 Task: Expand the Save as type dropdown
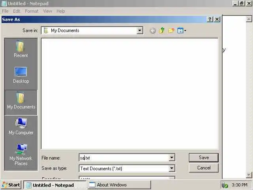(172, 169)
